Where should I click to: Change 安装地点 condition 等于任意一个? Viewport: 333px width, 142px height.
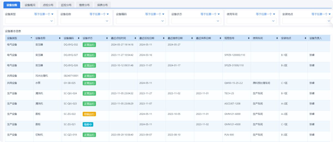321,14
